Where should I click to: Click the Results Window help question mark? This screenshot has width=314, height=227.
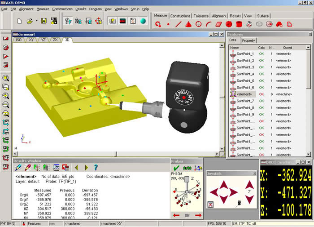96,167
